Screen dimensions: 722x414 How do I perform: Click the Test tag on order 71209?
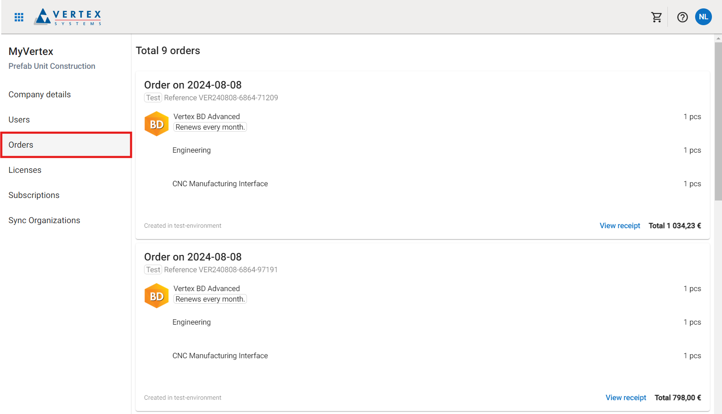[x=153, y=98]
